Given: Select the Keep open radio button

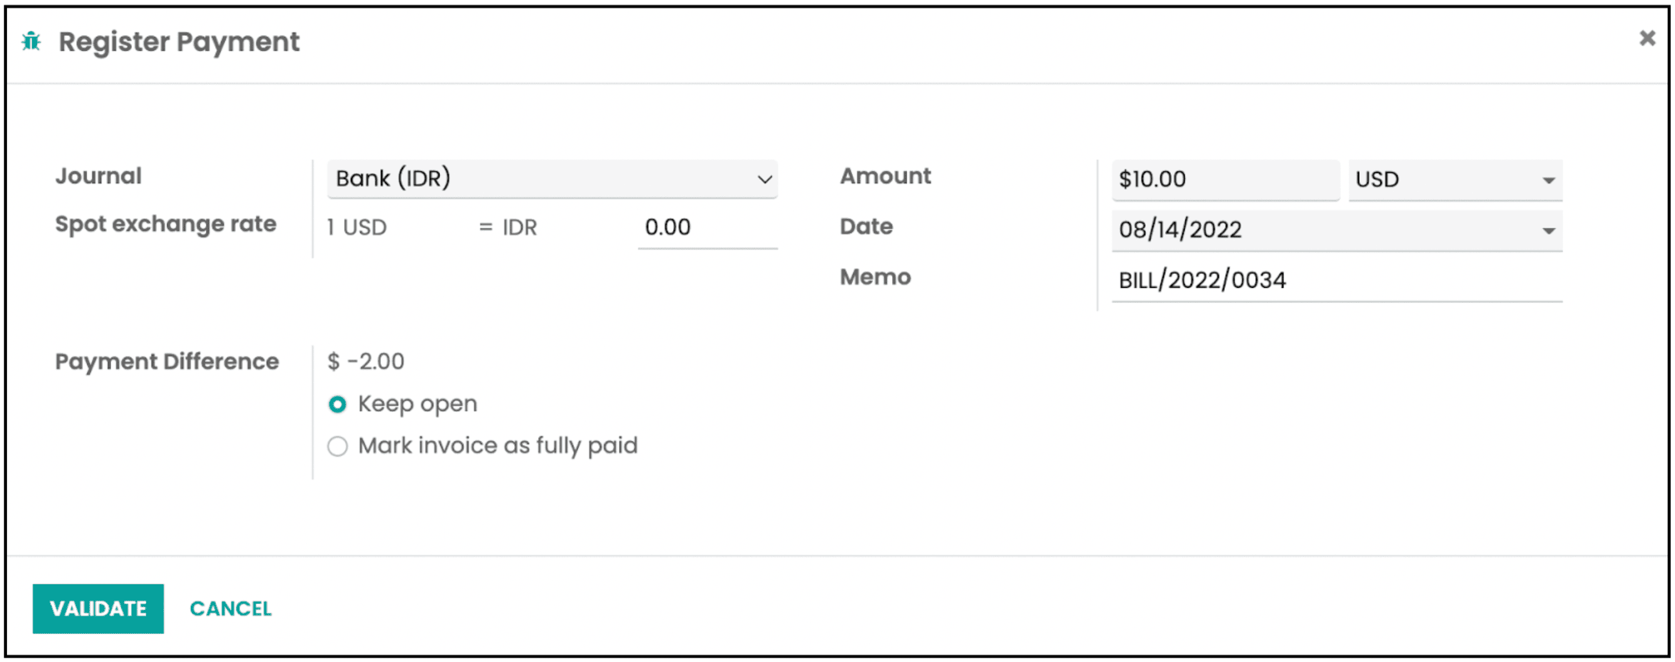Looking at the screenshot, I should click(x=338, y=404).
